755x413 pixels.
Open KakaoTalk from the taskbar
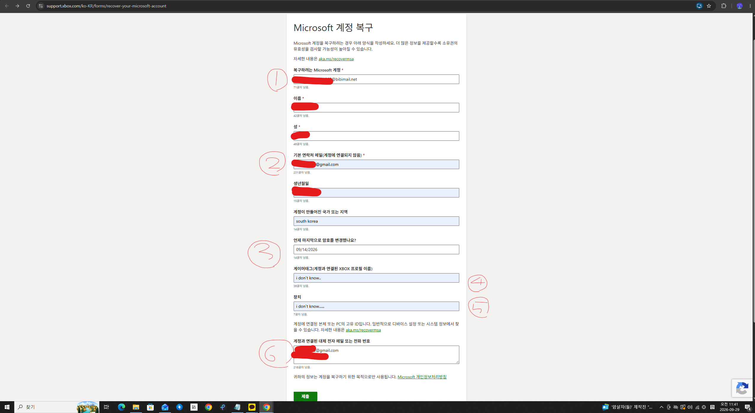pyautogui.click(x=252, y=407)
